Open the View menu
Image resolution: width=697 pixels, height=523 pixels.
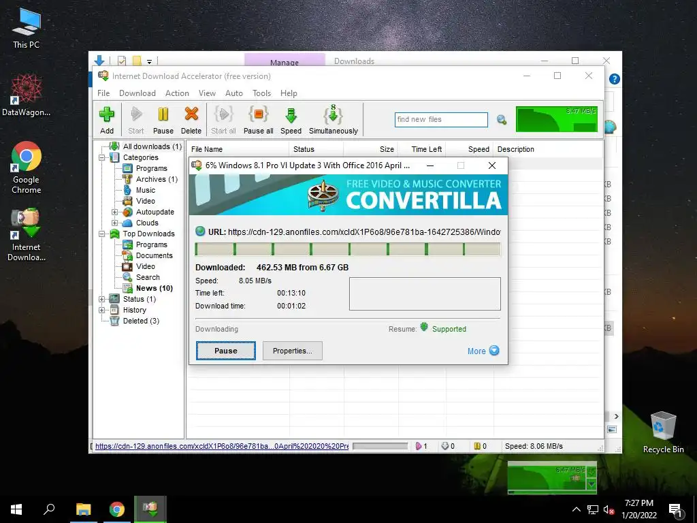pos(207,93)
